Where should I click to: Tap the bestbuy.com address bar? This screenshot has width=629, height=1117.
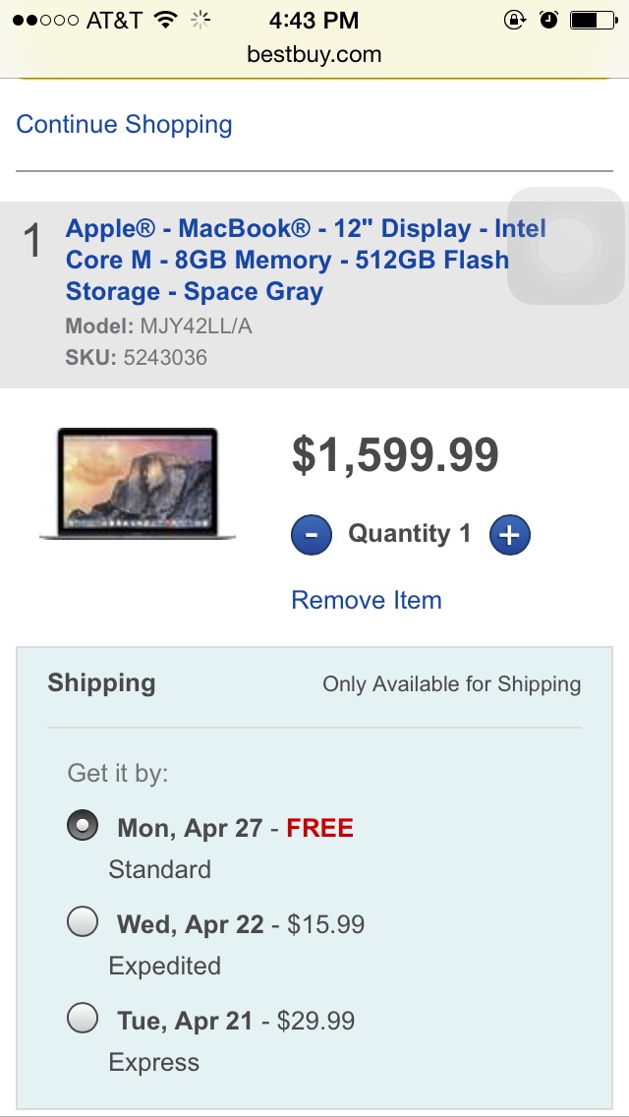click(314, 54)
